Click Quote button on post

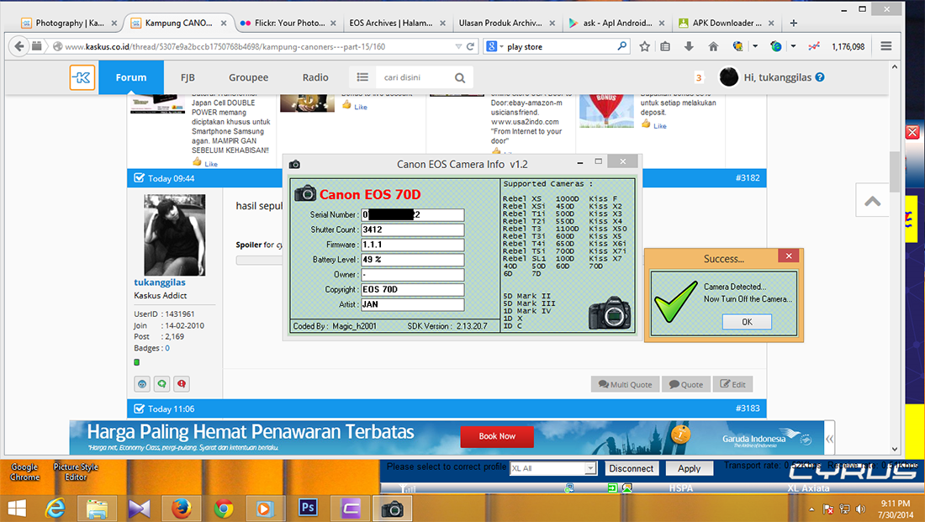686,384
